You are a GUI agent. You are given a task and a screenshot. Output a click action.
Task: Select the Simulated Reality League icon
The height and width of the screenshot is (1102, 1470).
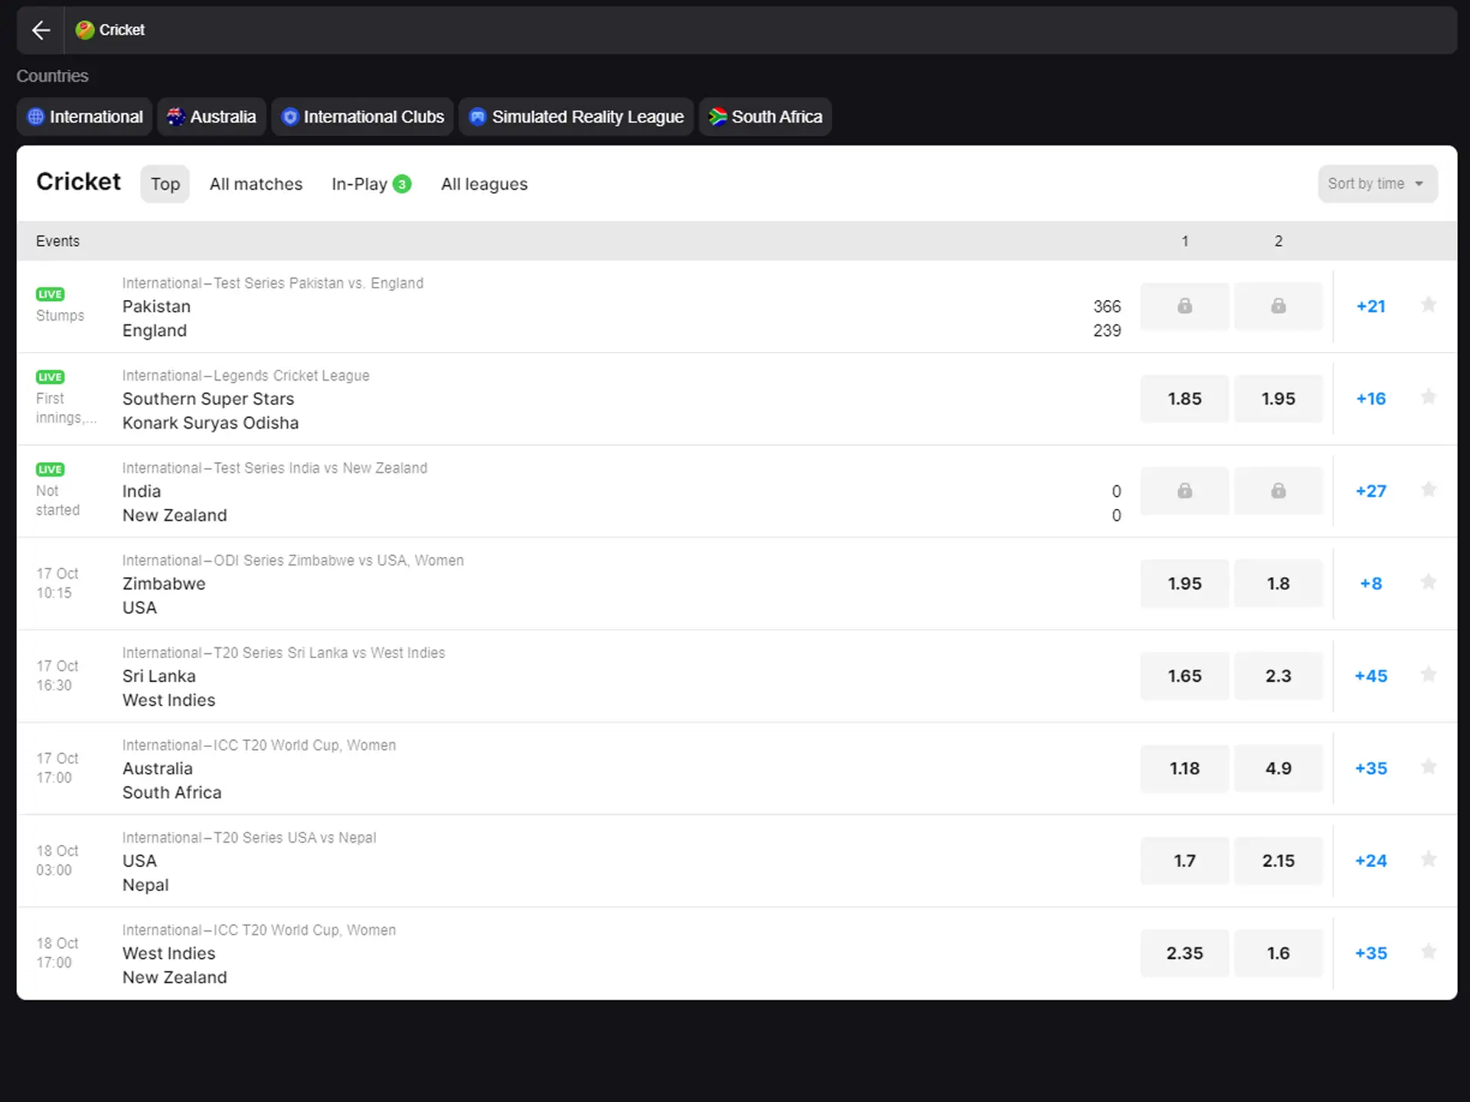tap(477, 116)
